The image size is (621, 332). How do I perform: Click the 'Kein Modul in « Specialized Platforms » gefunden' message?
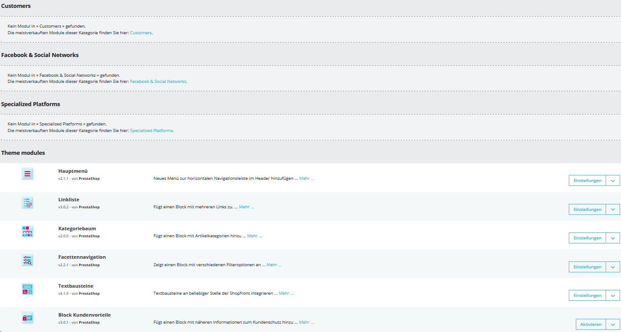[x=57, y=124]
